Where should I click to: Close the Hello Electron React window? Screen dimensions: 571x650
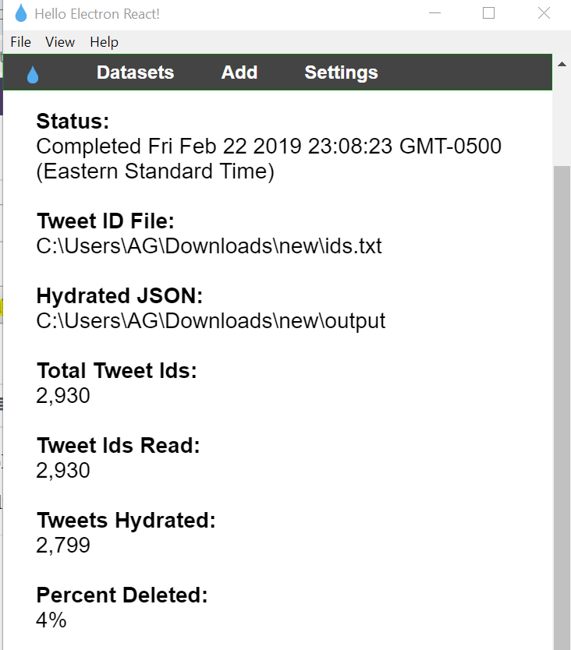[x=544, y=13]
